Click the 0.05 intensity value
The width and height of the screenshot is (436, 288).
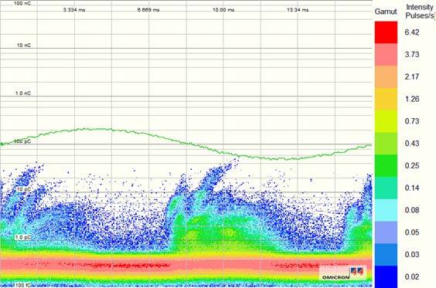click(x=412, y=232)
